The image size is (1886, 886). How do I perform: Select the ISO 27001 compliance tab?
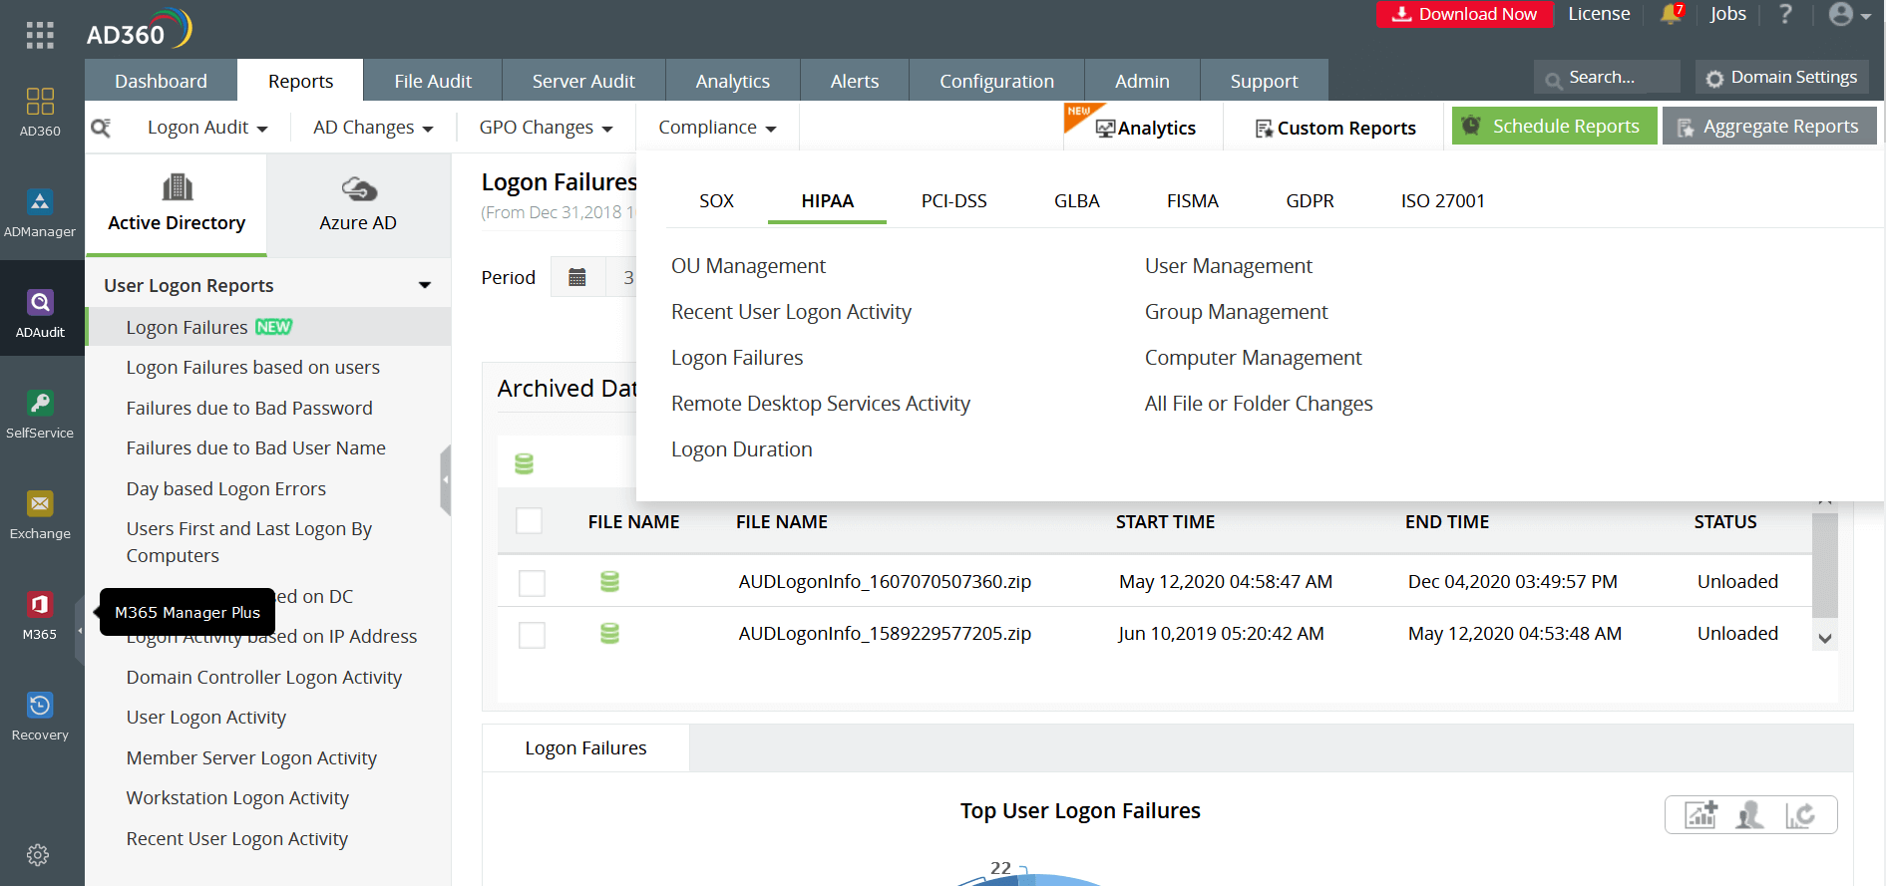point(1442,201)
